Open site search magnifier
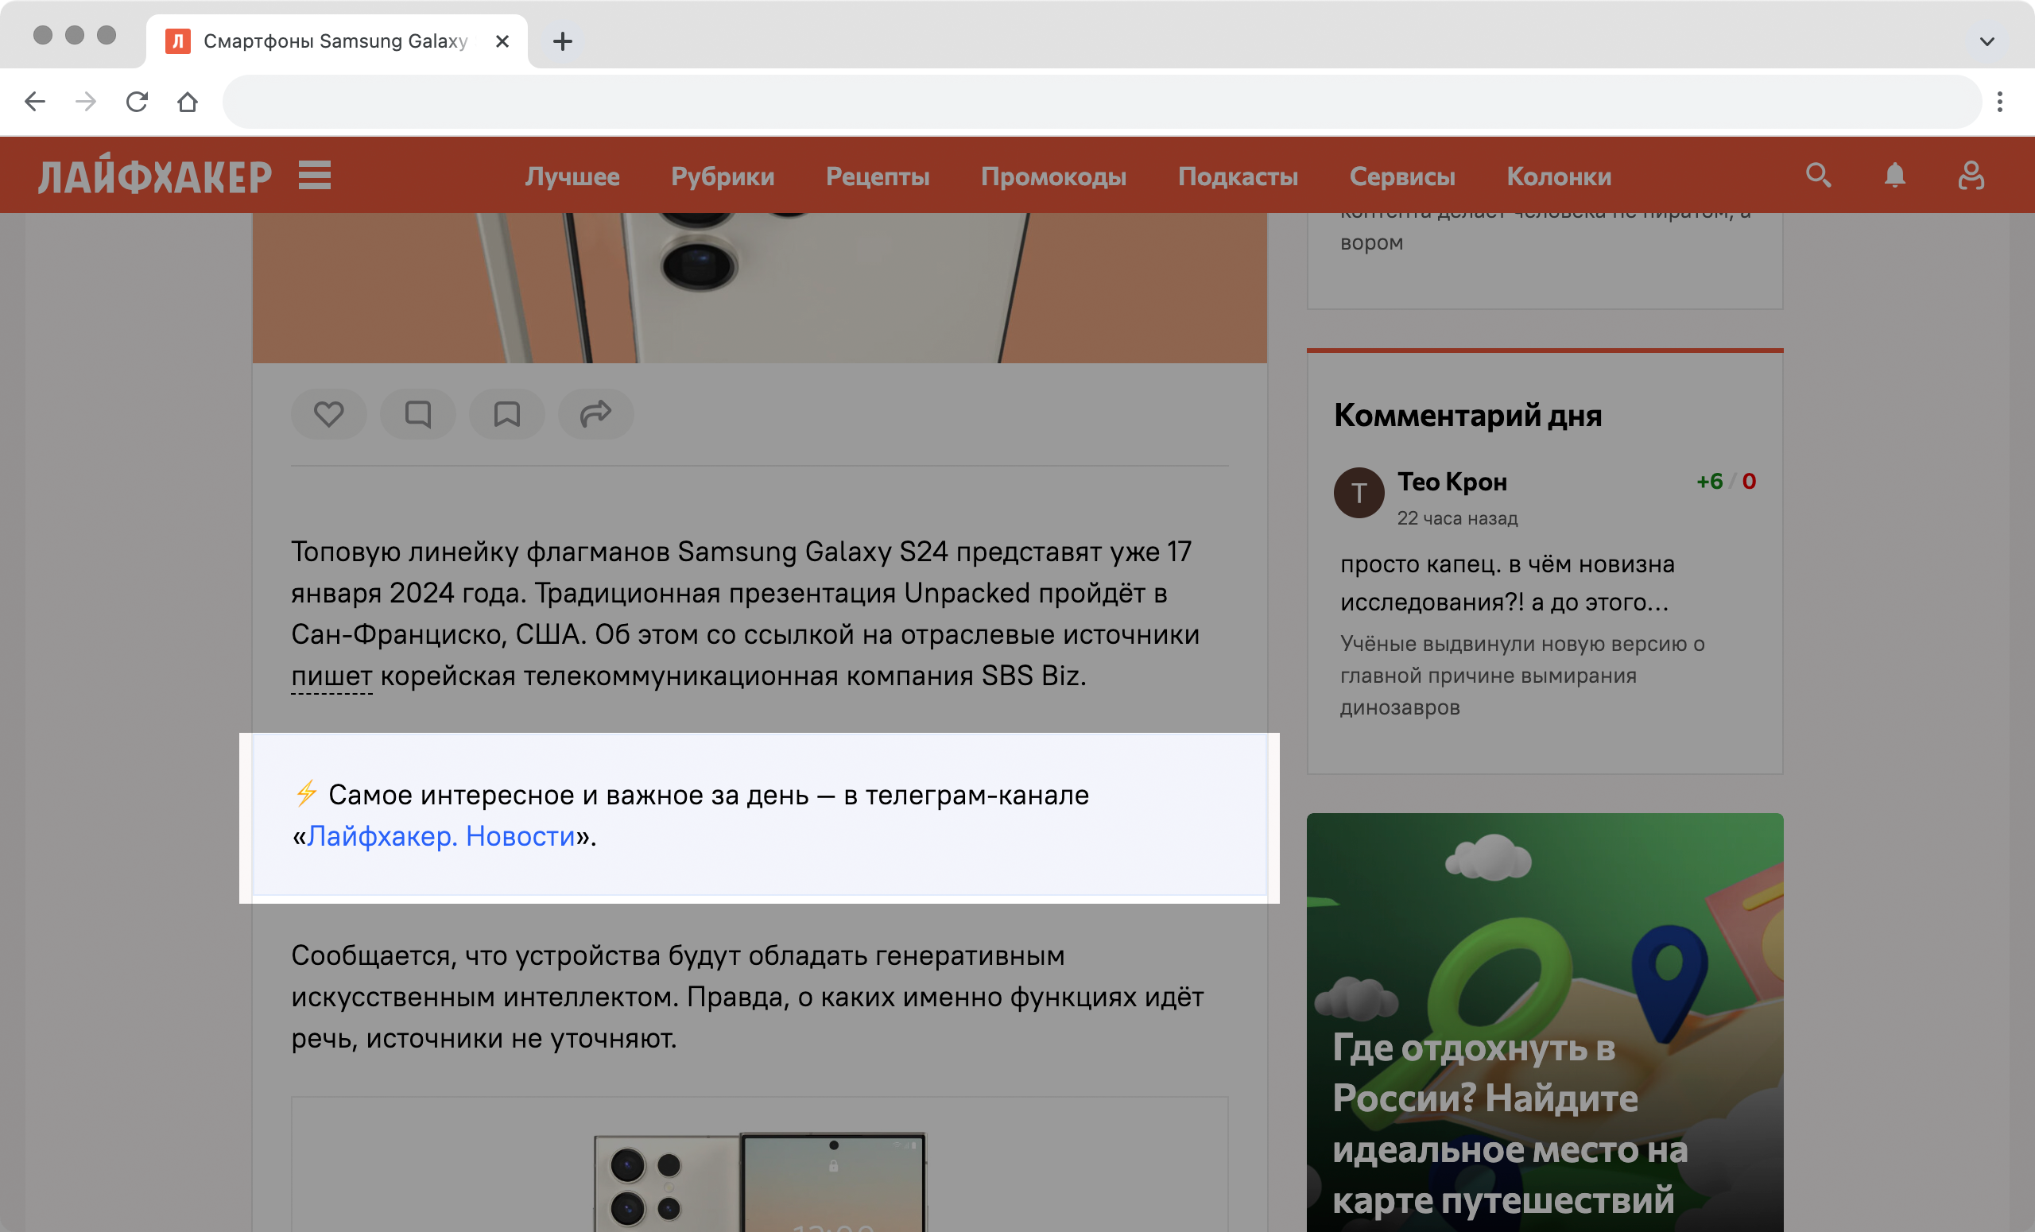The width and height of the screenshot is (2035, 1232). pos(1819,175)
